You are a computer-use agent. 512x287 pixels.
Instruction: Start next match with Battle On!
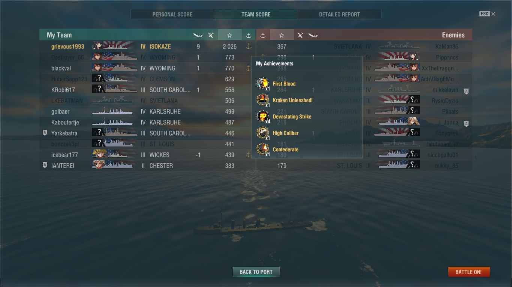coord(469,272)
